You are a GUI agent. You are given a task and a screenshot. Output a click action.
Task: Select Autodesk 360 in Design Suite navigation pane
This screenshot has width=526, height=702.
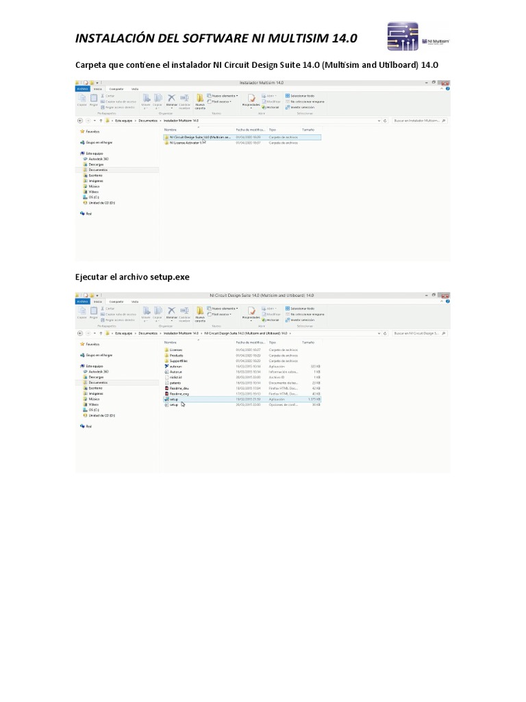click(96, 372)
